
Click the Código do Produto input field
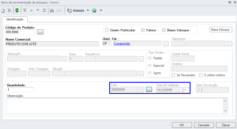point(20,32)
